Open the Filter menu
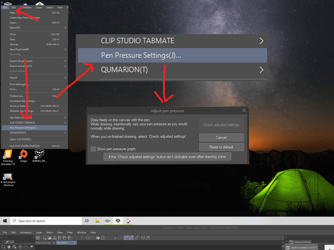 click(x=70, y=232)
